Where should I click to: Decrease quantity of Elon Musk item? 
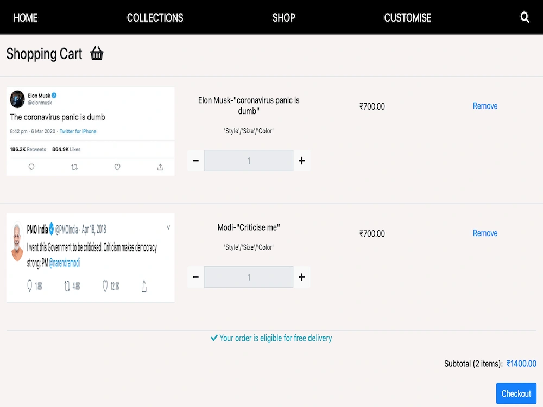click(195, 161)
